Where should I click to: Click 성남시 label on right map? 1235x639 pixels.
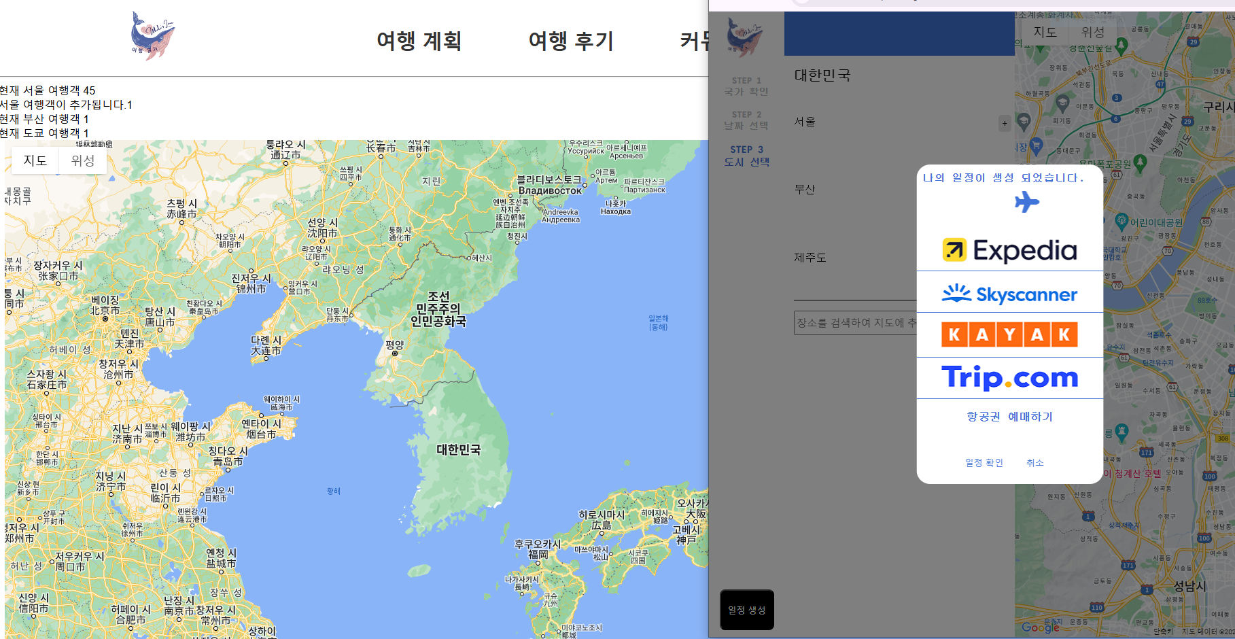(x=1189, y=586)
